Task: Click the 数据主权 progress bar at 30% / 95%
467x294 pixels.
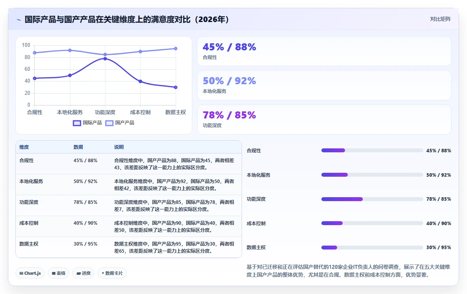Action: (x=372, y=248)
